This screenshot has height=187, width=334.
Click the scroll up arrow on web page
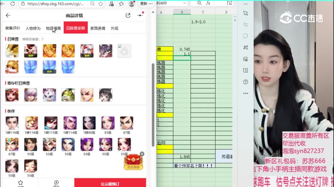pyautogui.click(x=153, y=12)
